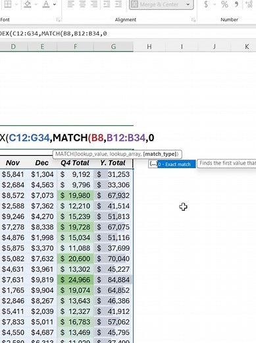Select column G header
This screenshot has height=343, width=256.
point(113,47)
